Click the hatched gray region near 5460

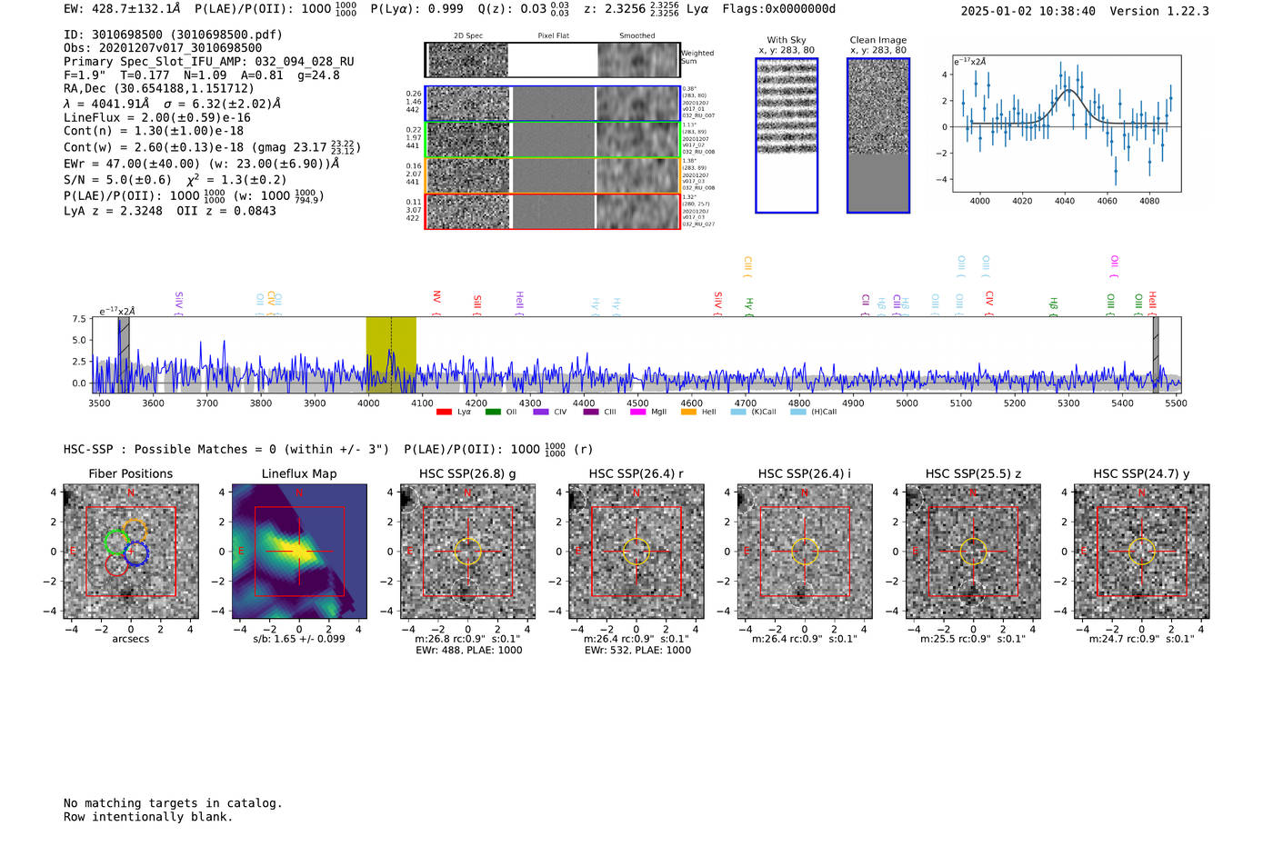(x=1156, y=354)
